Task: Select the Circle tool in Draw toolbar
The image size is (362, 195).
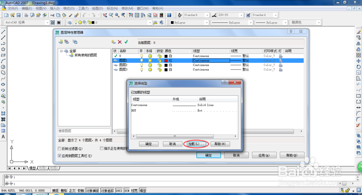Action: [3, 67]
